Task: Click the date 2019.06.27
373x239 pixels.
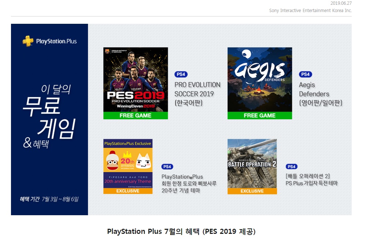Action: [341, 3]
